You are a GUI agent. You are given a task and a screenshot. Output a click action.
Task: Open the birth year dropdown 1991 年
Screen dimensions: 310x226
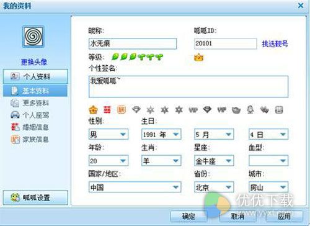click(161, 134)
